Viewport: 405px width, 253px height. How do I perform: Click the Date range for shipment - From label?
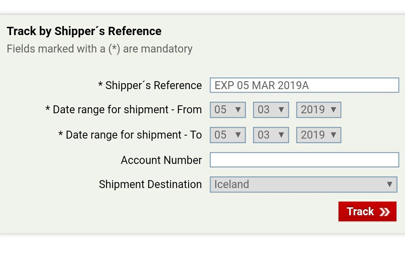(x=123, y=110)
